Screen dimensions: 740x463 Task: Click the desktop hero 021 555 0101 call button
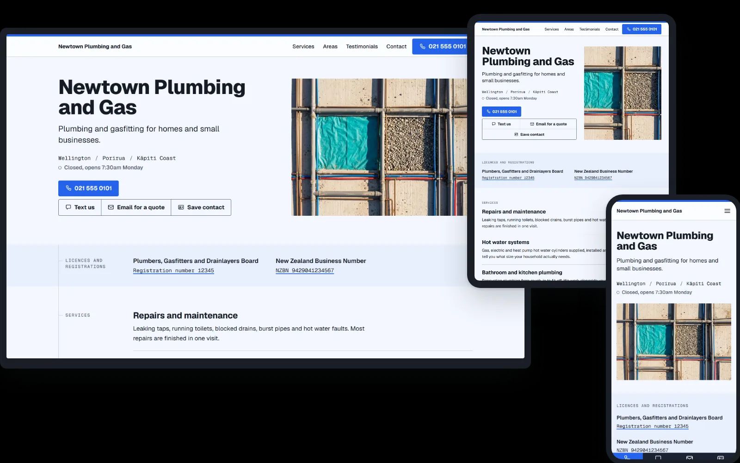click(88, 188)
